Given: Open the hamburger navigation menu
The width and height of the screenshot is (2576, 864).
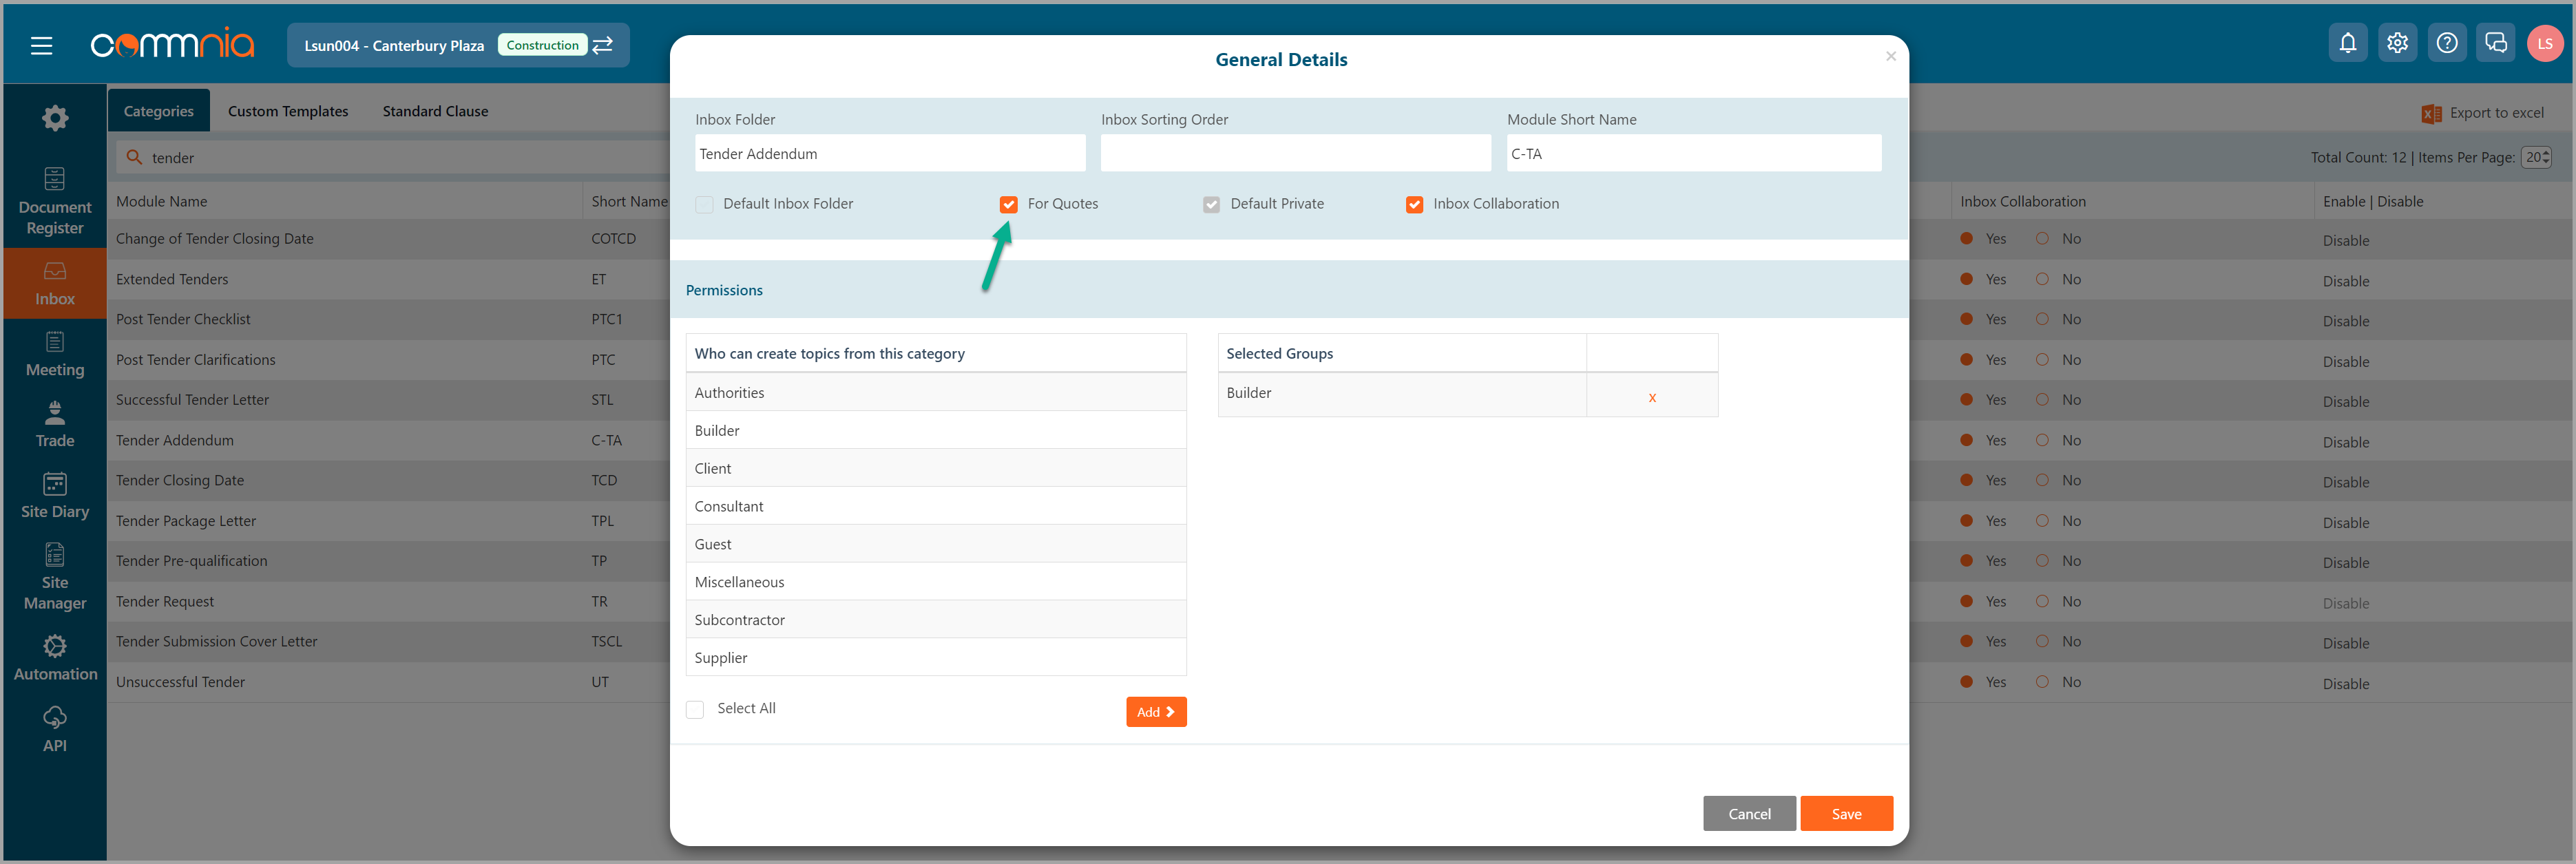Looking at the screenshot, I should pyautogui.click(x=41, y=46).
